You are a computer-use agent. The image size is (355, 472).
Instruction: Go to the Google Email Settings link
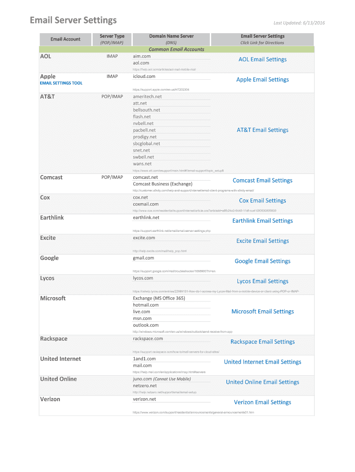[262, 261]
